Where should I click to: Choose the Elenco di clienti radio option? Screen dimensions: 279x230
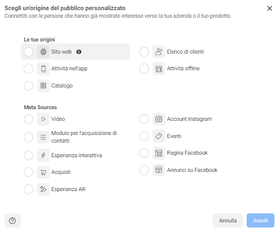point(145,52)
